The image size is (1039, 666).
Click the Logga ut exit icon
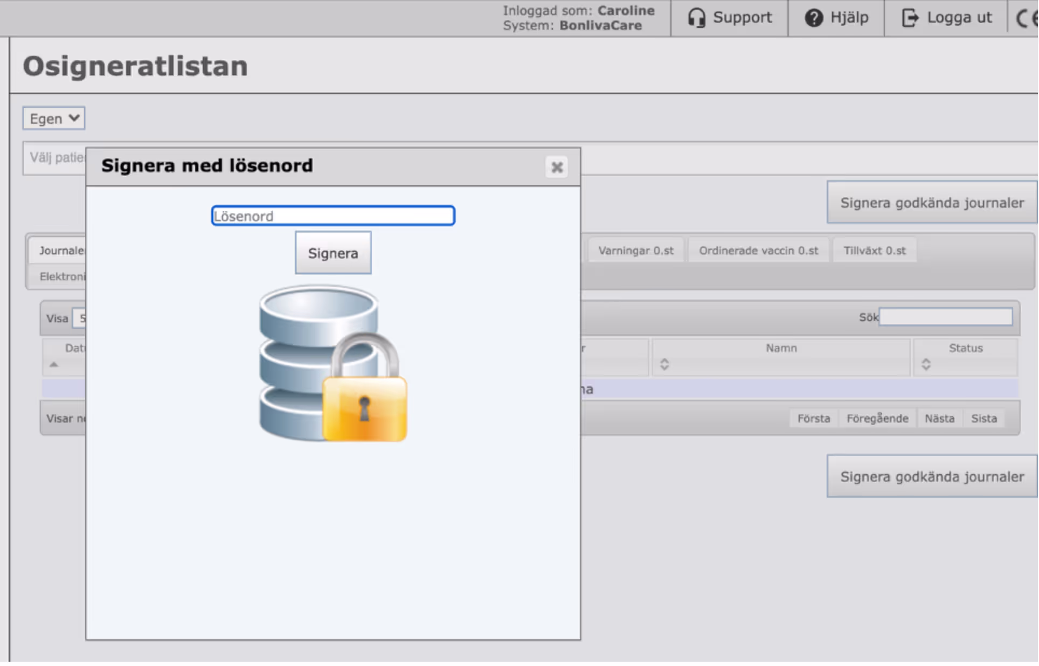coord(910,18)
